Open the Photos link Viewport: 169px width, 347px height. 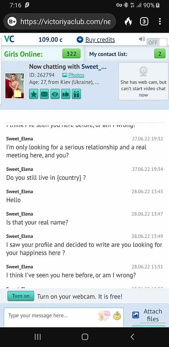click(x=76, y=75)
